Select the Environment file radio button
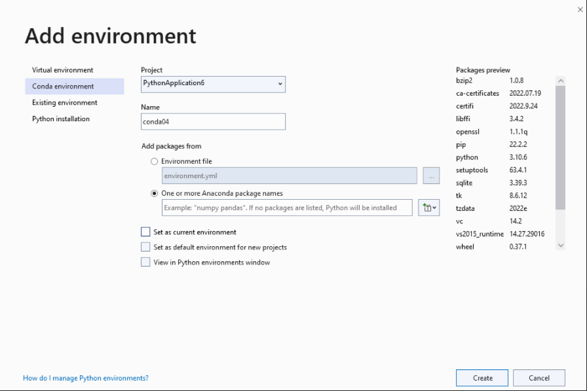587x391 pixels. (154, 161)
